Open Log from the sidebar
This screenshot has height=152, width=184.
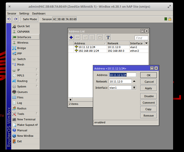click(x=25, y=103)
